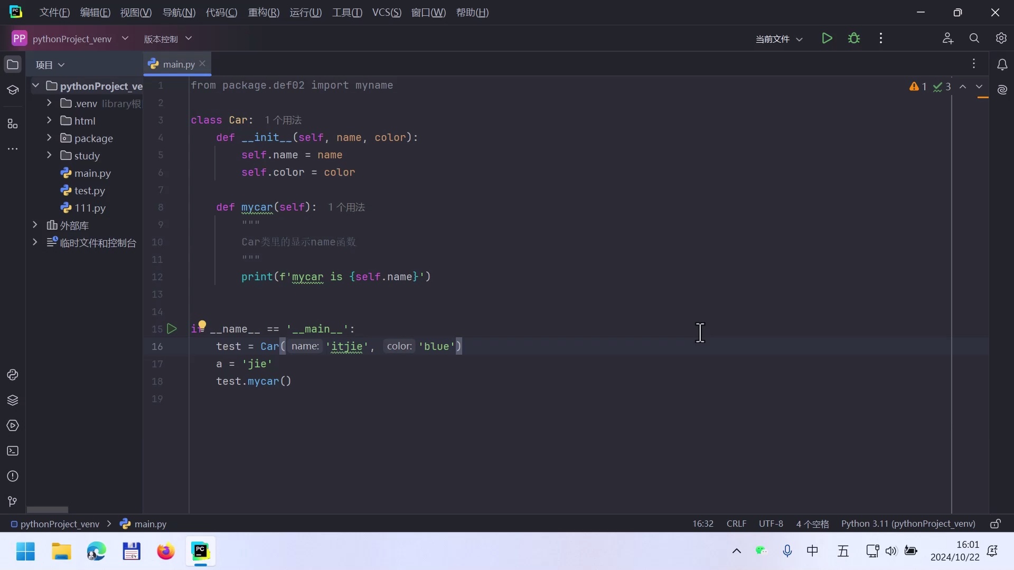Image resolution: width=1014 pixels, height=570 pixels.
Task: Open the Problems tool window
Action: (13, 476)
